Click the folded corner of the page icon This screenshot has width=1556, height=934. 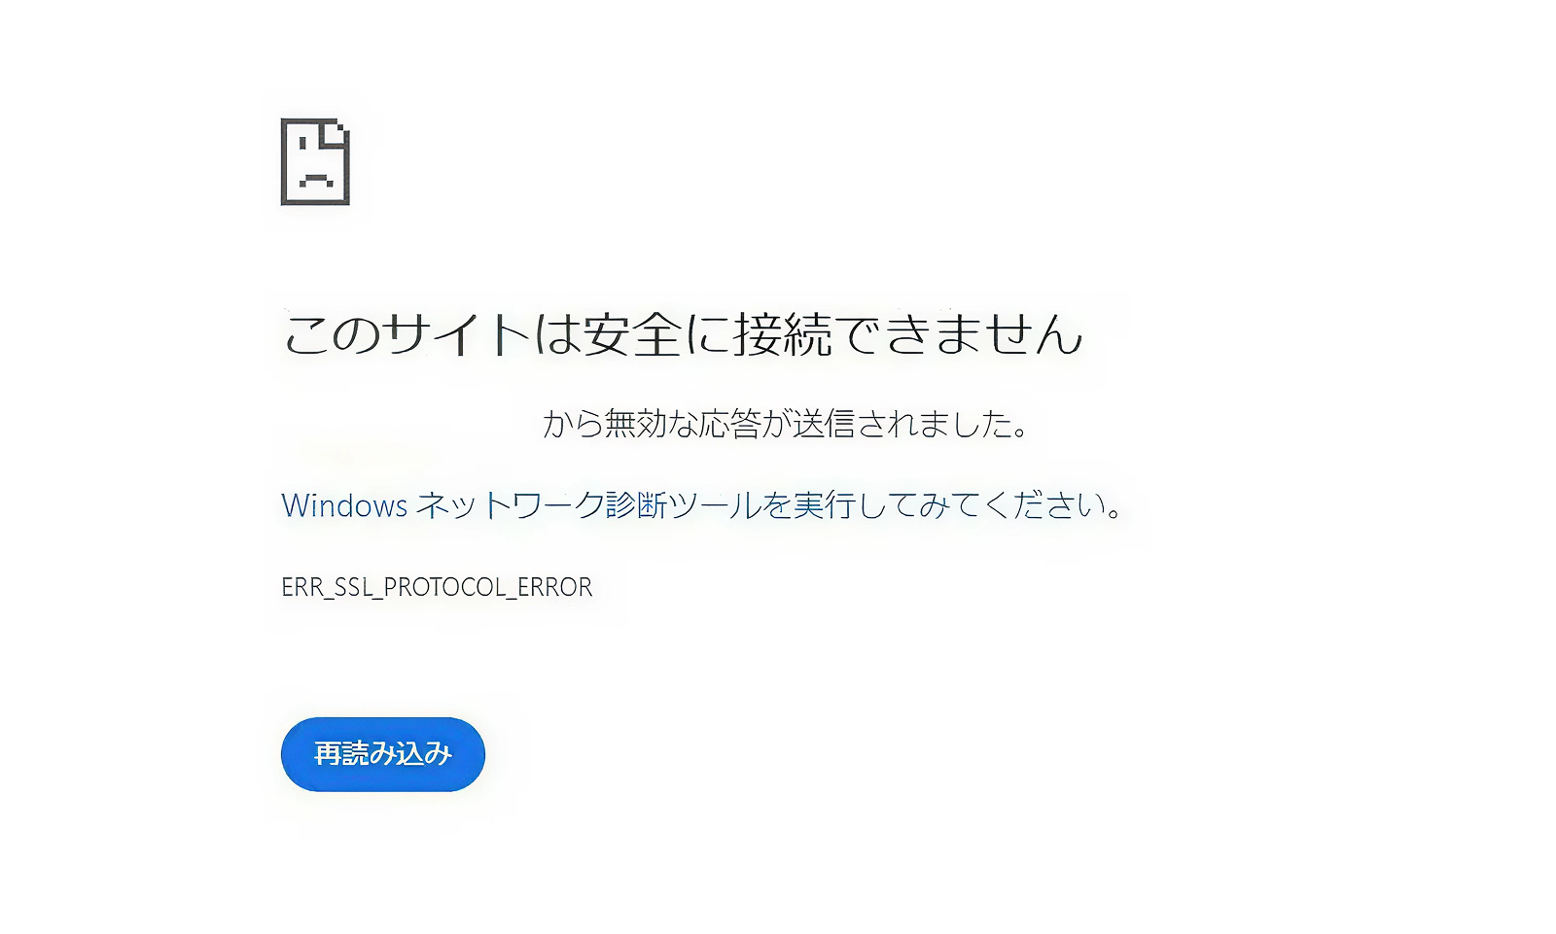[336, 131]
